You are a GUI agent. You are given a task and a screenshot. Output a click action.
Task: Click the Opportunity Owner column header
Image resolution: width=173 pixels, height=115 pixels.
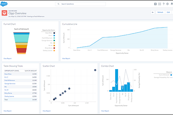click(x=12, y=71)
